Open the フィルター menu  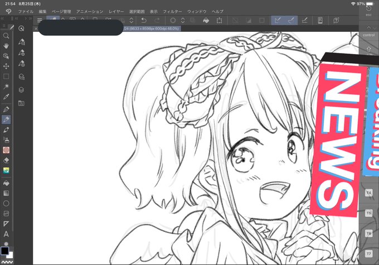(x=172, y=11)
